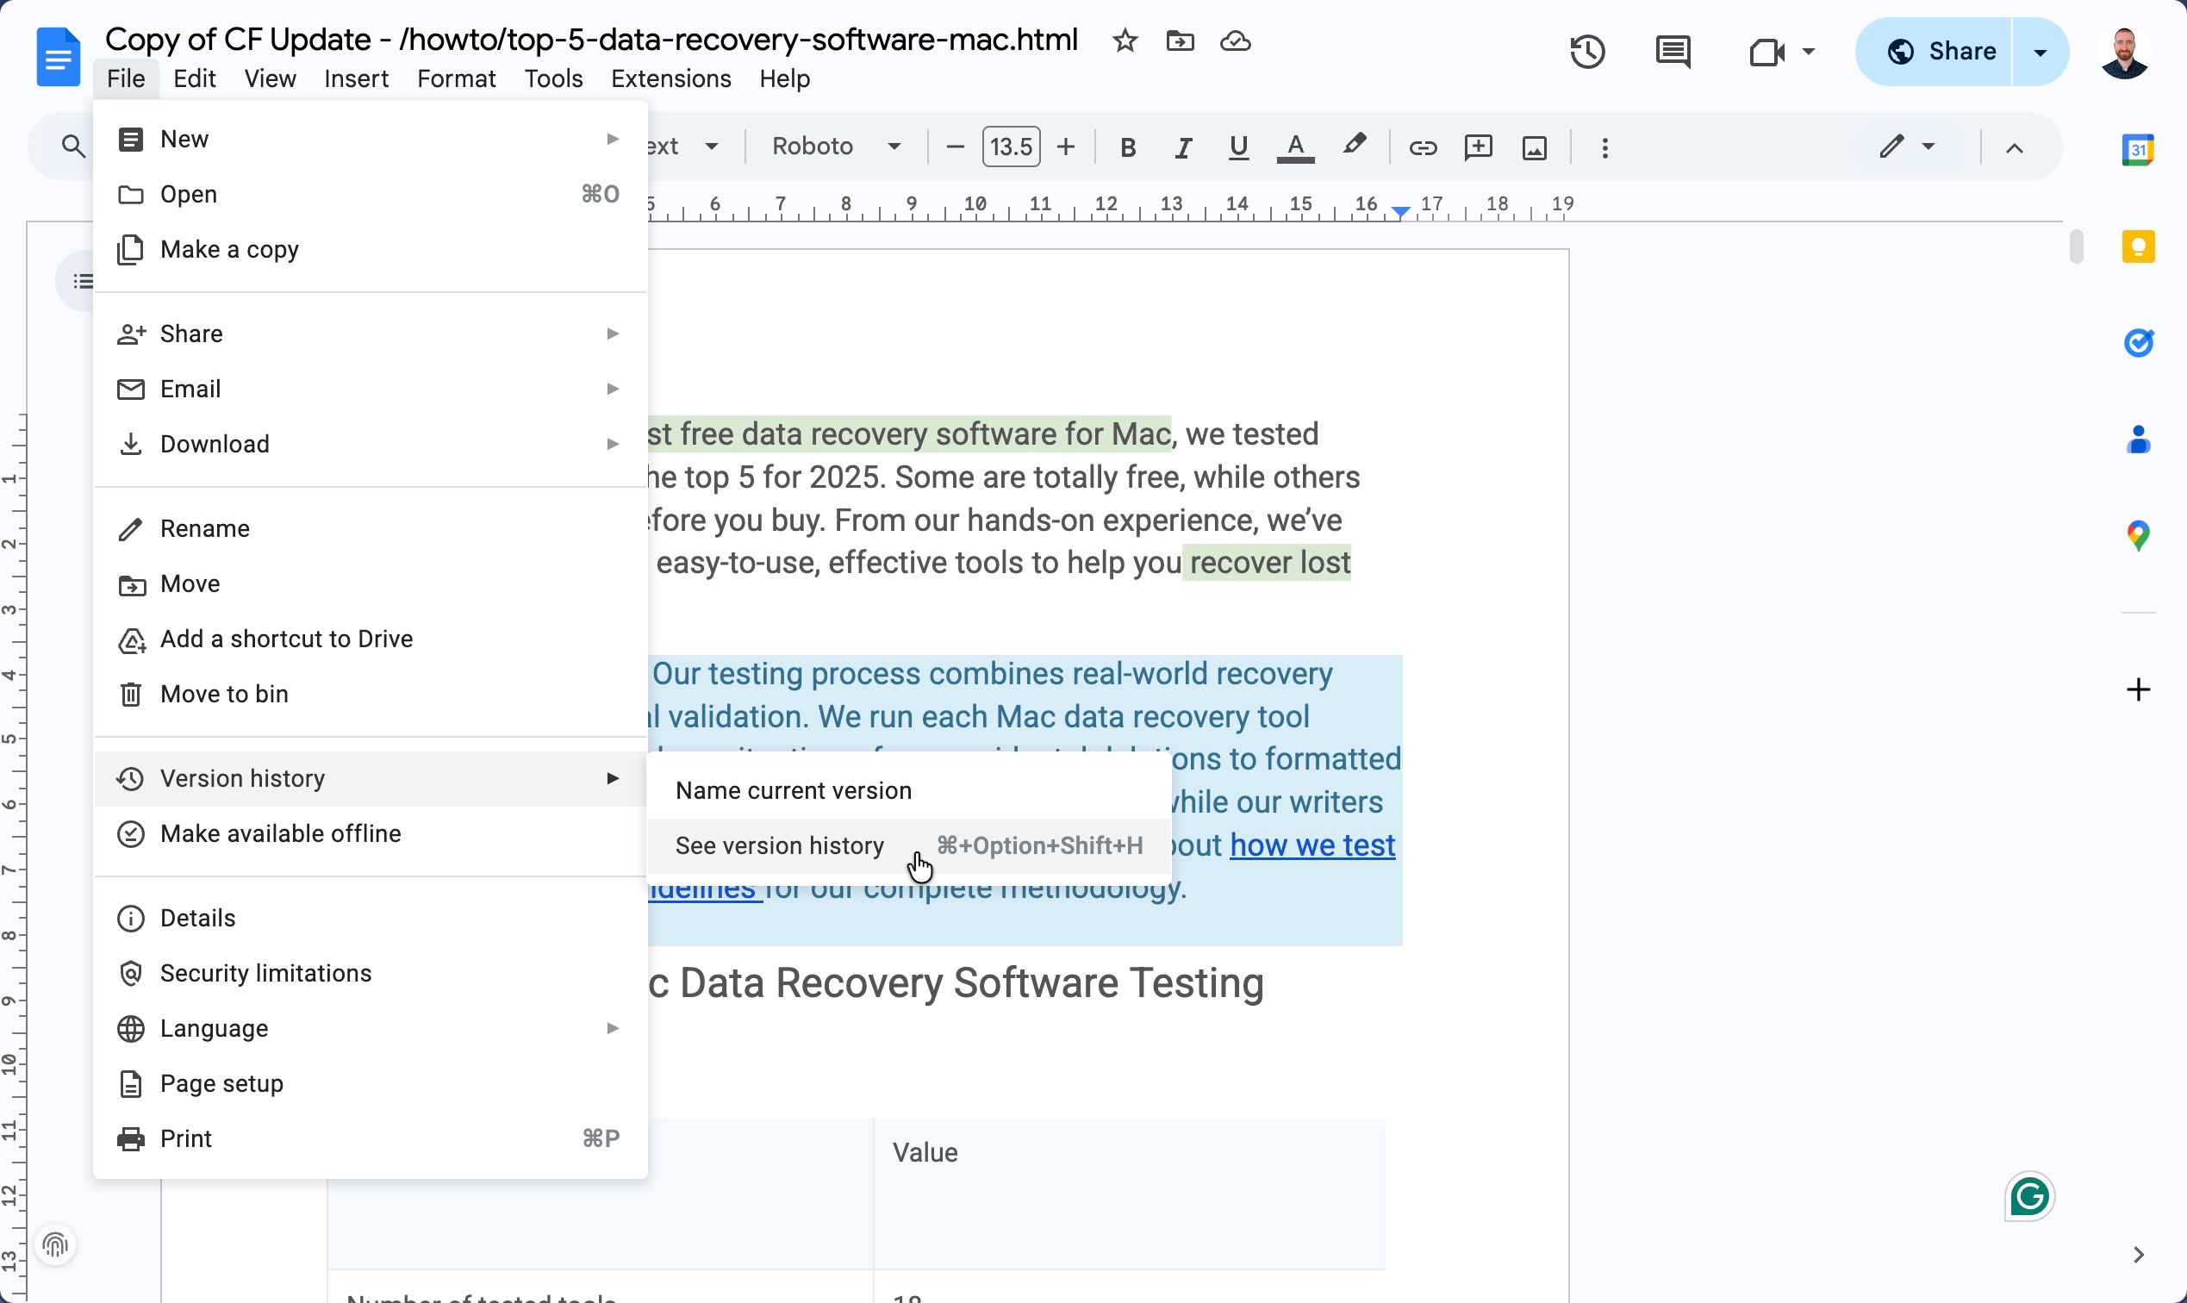
Task: Star the document as a favorite
Action: coord(1125,41)
